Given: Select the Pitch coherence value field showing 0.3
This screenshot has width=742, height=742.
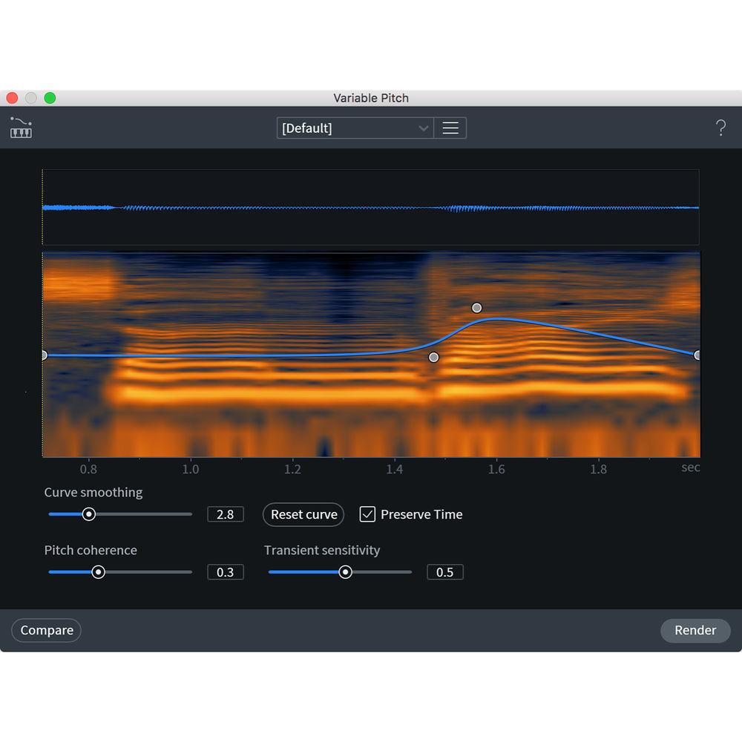Looking at the screenshot, I should [226, 571].
